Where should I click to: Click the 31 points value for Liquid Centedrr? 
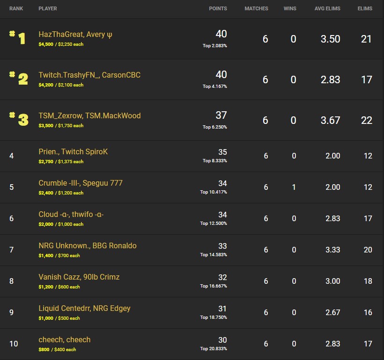(222, 309)
